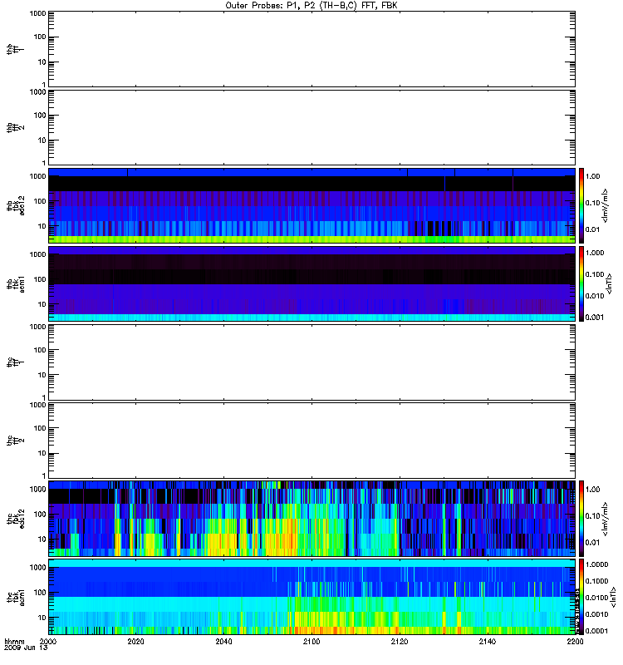The width and height of the screenshot is (623, 665).
Task: Click the thb fbk edc12 color bar
Action: pyautogui.click(x=581, y=205)
